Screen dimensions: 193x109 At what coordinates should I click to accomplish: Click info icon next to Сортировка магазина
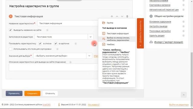183,5
